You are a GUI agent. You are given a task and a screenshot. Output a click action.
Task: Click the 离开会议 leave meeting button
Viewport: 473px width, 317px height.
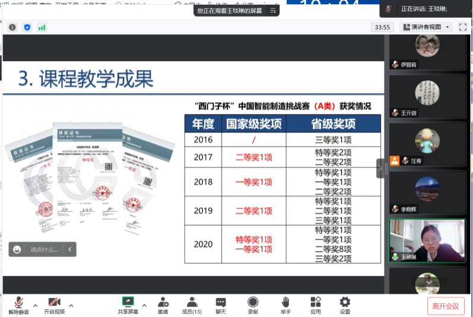(x=445, y=306)
